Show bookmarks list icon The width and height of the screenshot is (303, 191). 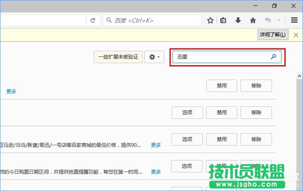pos(223,20)
